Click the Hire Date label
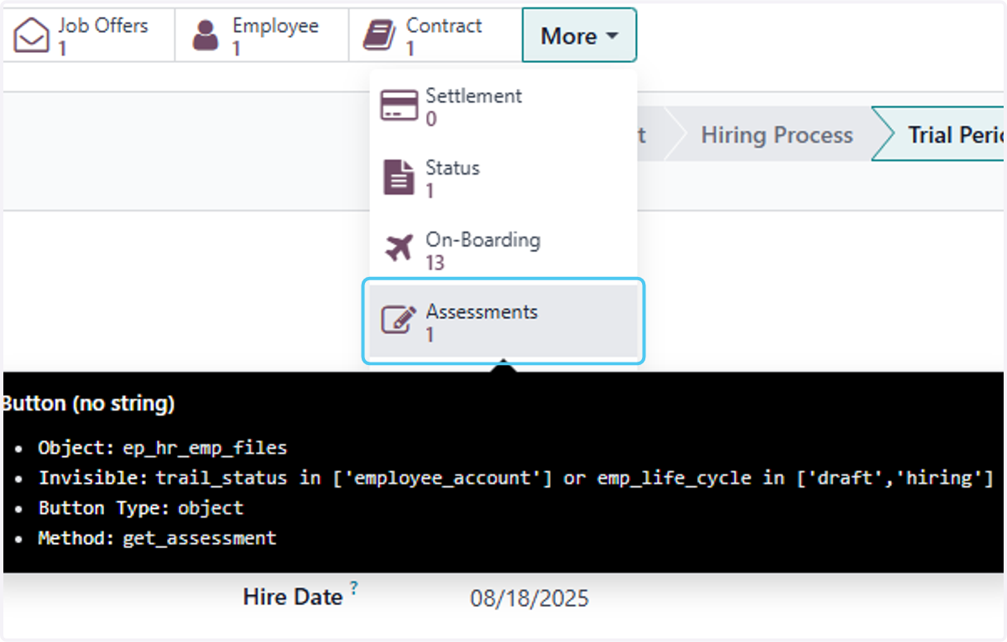Viewport: 1007px width, 642px height. click(x=293, y=597)
